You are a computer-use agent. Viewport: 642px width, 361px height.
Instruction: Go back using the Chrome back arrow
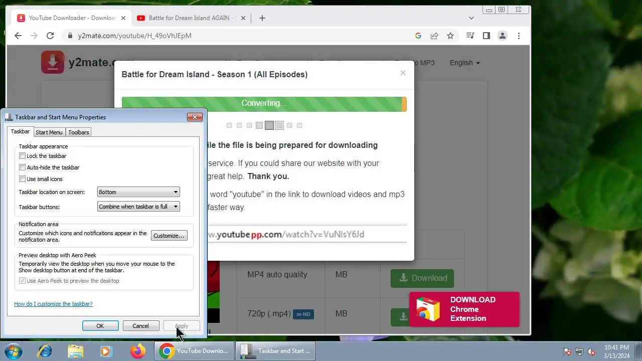18,36
